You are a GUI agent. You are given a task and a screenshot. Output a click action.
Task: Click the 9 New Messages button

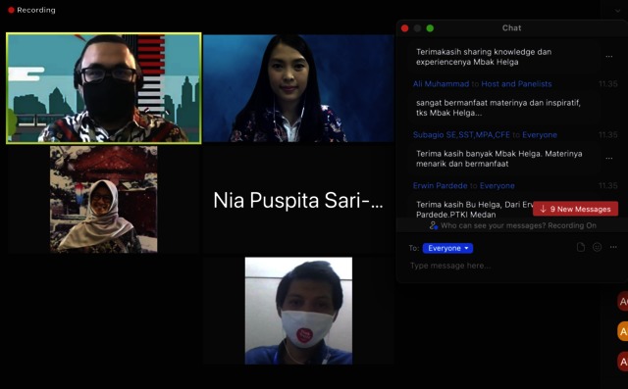(575, 209)
